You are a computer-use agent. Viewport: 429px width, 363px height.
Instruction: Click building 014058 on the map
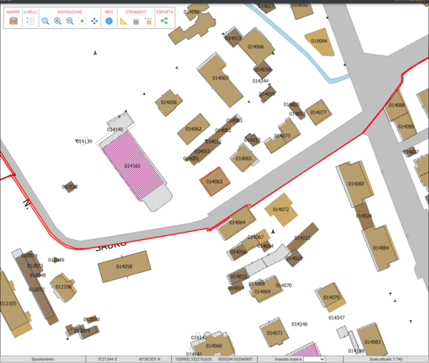click(x=125, y=266)
